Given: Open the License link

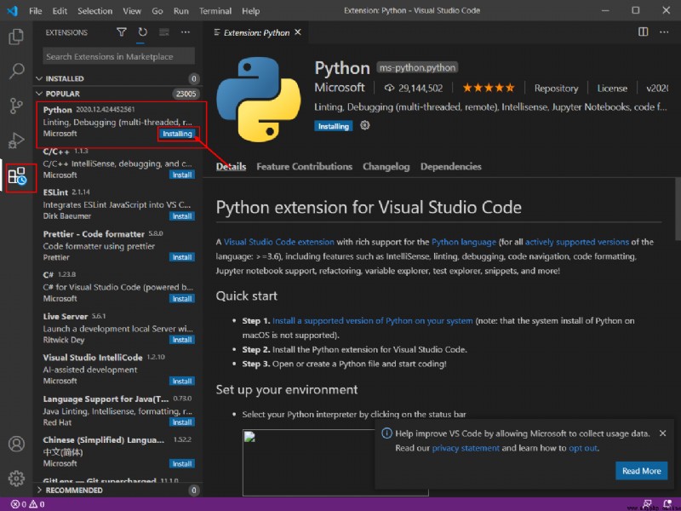Looking at the screenshot, I should click(x=612, y=89).
